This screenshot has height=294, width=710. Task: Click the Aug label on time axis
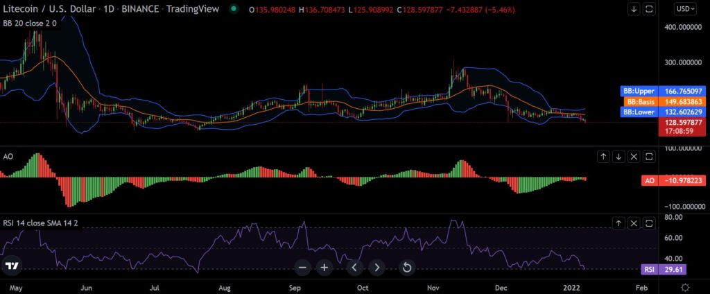click(x=225, y=288)
